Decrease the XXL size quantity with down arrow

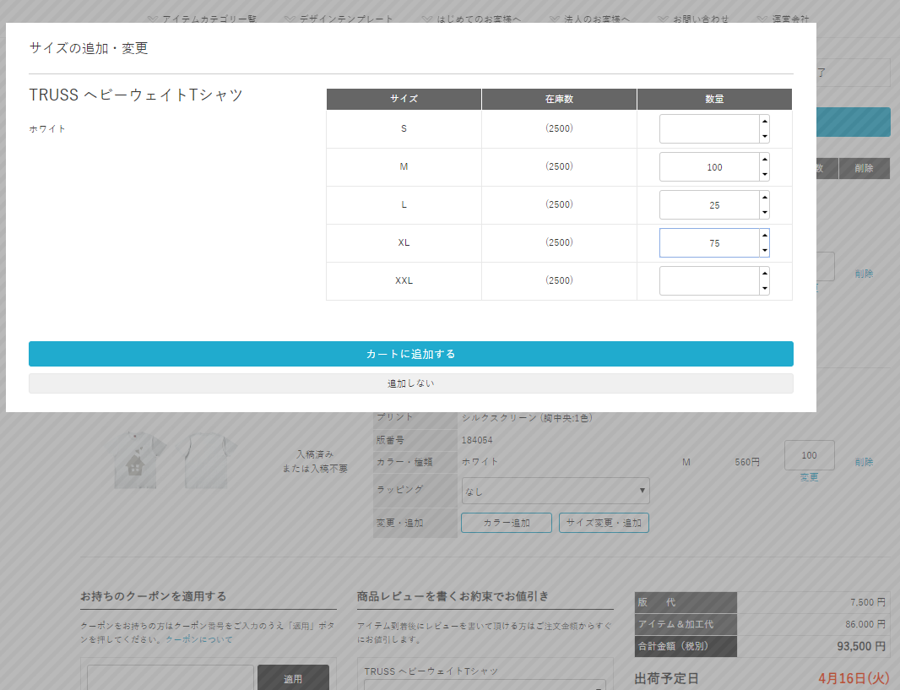pyautogui.click(x=765, y=288)
